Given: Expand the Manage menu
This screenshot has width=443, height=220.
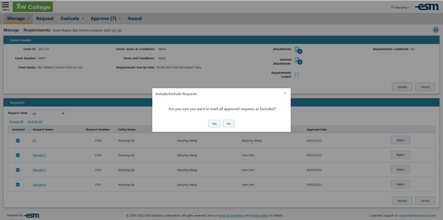Looking at the screenshot, I should pyautogui.click(x=18, y=18).
